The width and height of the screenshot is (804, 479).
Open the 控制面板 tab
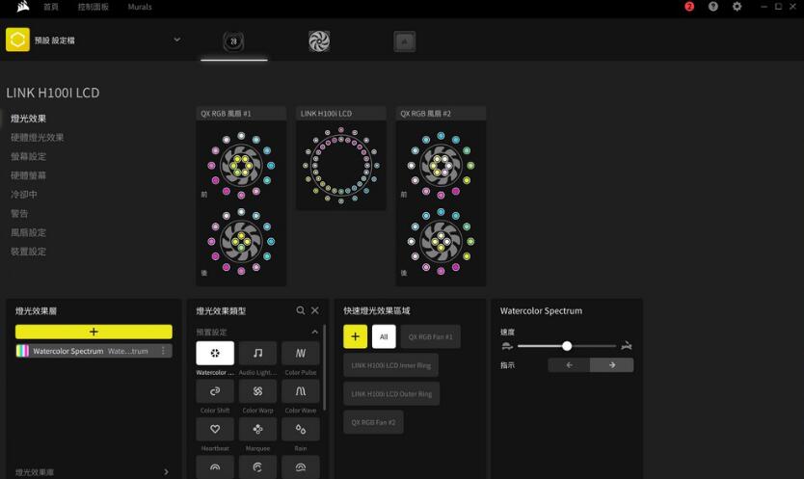click(94, 7)
